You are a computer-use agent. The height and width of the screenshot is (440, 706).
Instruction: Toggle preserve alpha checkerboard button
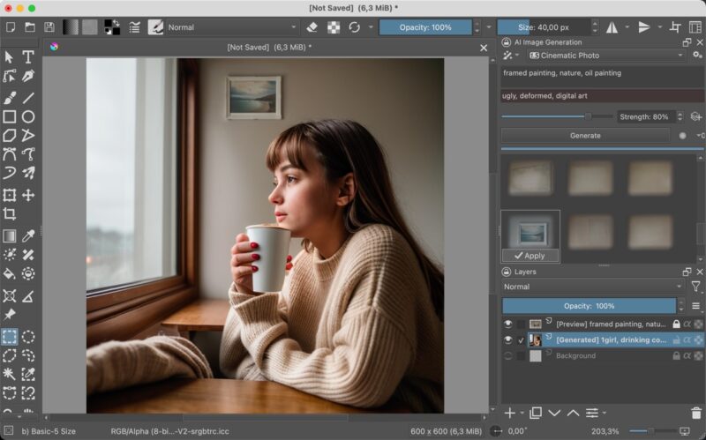coord(334,27)
